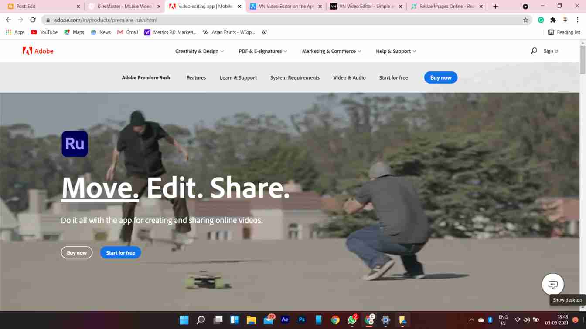Open Chrome profile dropdown icon in title bar
586x329 pixels.
(x=525, y=7)
